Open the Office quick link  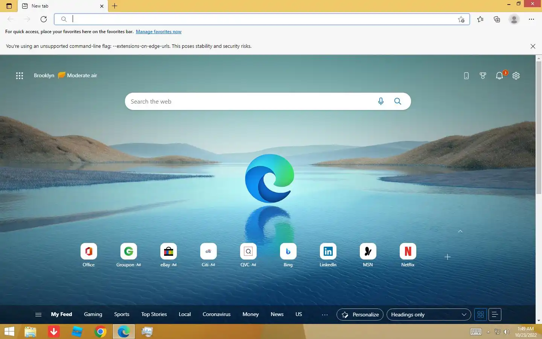coord(89,255)
